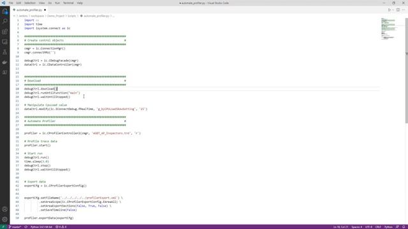The width and height of the screenshot is (408, 229).
Task: Open the Go menu
Action: [x=50, y=3]
